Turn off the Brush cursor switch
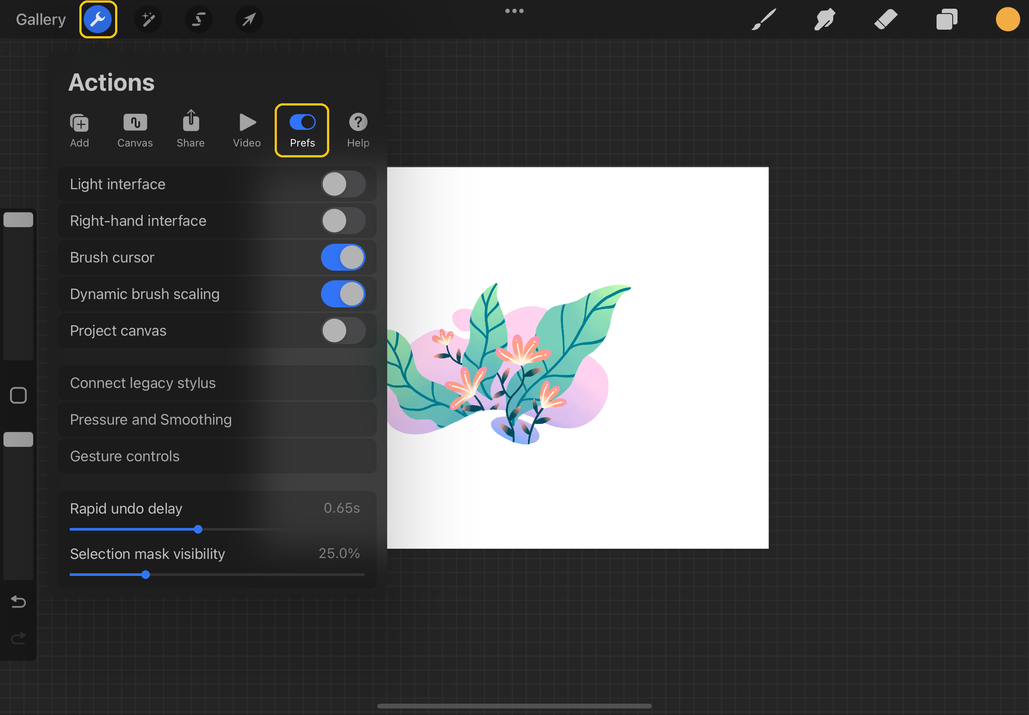This screenshot has width=1029, height=715. [x=343, y=258]
